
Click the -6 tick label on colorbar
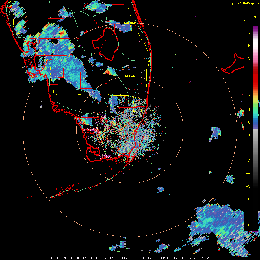point(248,199)
